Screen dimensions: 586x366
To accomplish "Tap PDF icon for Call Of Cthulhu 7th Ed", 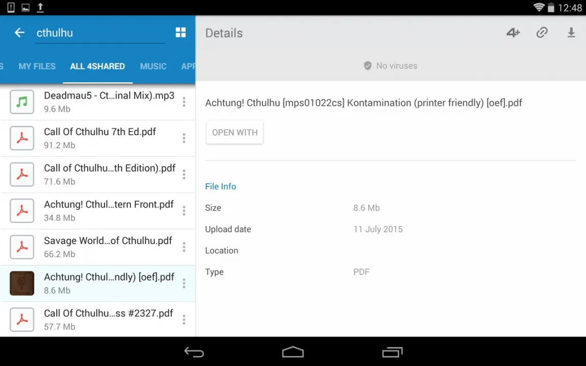I will (22, 139).
